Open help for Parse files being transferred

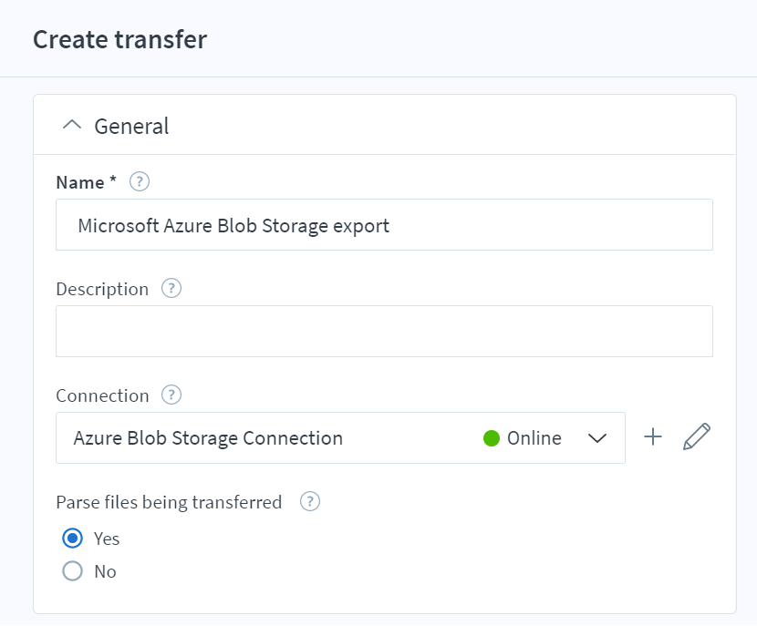click(x=308, y=502)
